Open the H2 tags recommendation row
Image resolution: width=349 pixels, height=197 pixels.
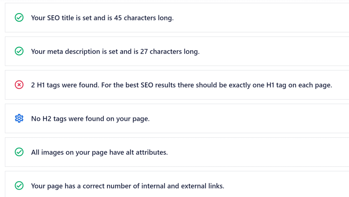click(177, 119)
